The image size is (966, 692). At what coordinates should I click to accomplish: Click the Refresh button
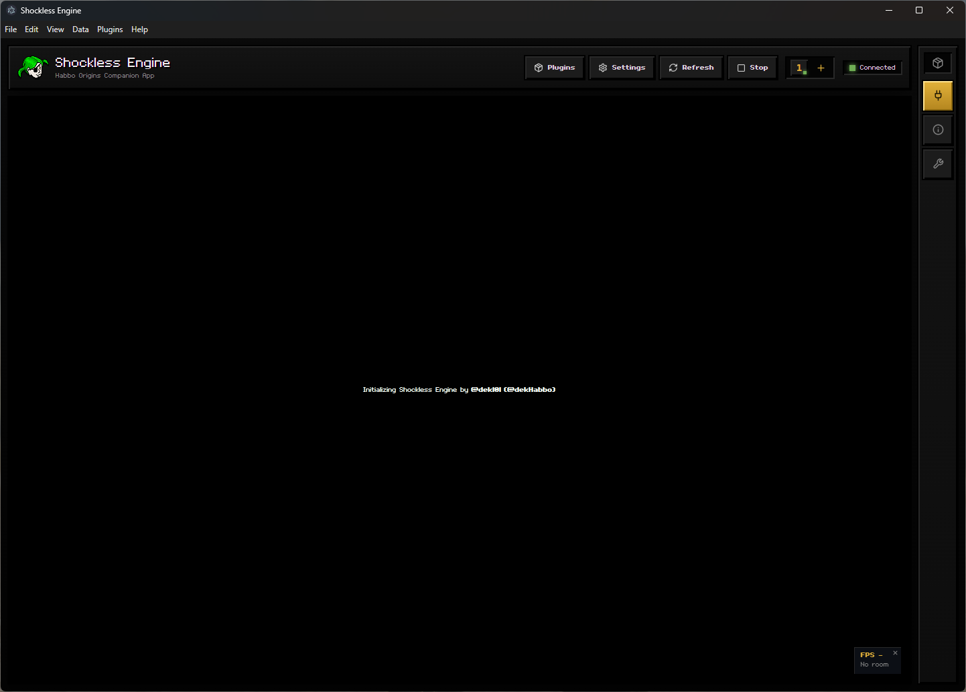691,68
